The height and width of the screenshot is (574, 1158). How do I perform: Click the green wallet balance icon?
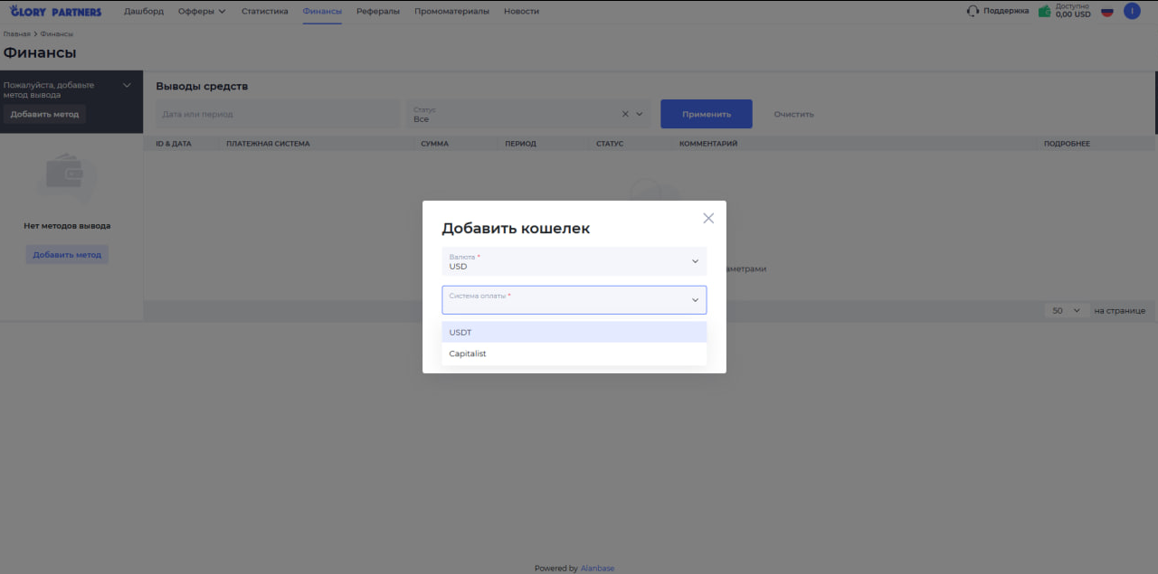click(1044, 12)
